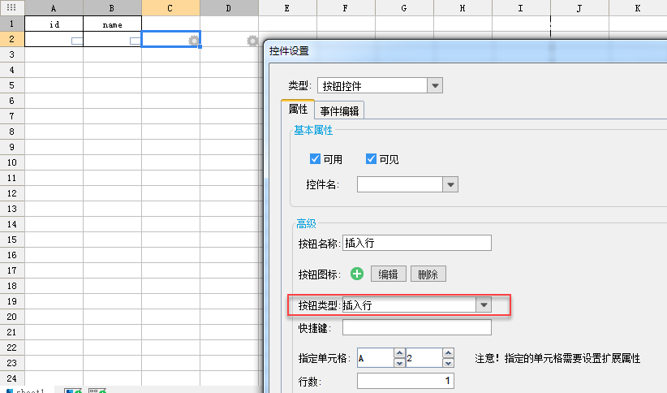Click the 按钮名称 text field

click(417, 243)
